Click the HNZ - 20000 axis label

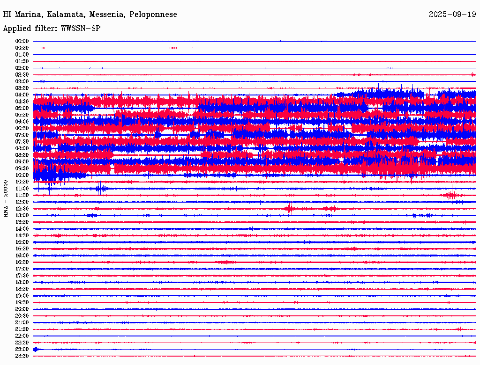click(x=6, y=199)
